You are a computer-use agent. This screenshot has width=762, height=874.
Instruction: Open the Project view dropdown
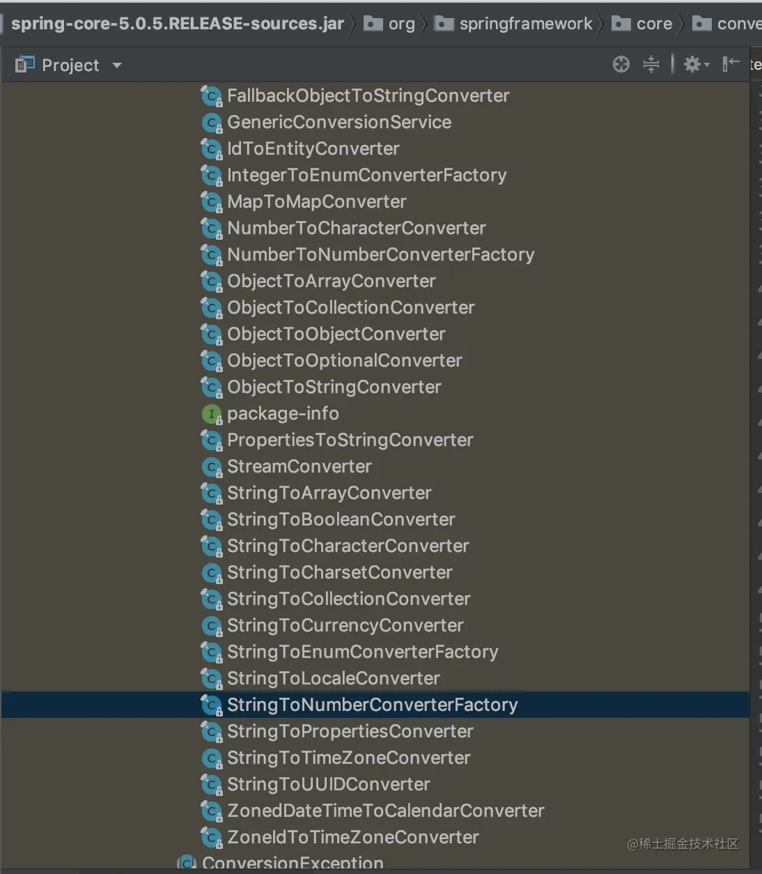[117, 66]
